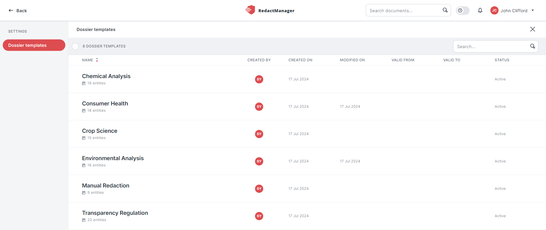Click SY avatar in Crop Science row

tap(259, 134)
